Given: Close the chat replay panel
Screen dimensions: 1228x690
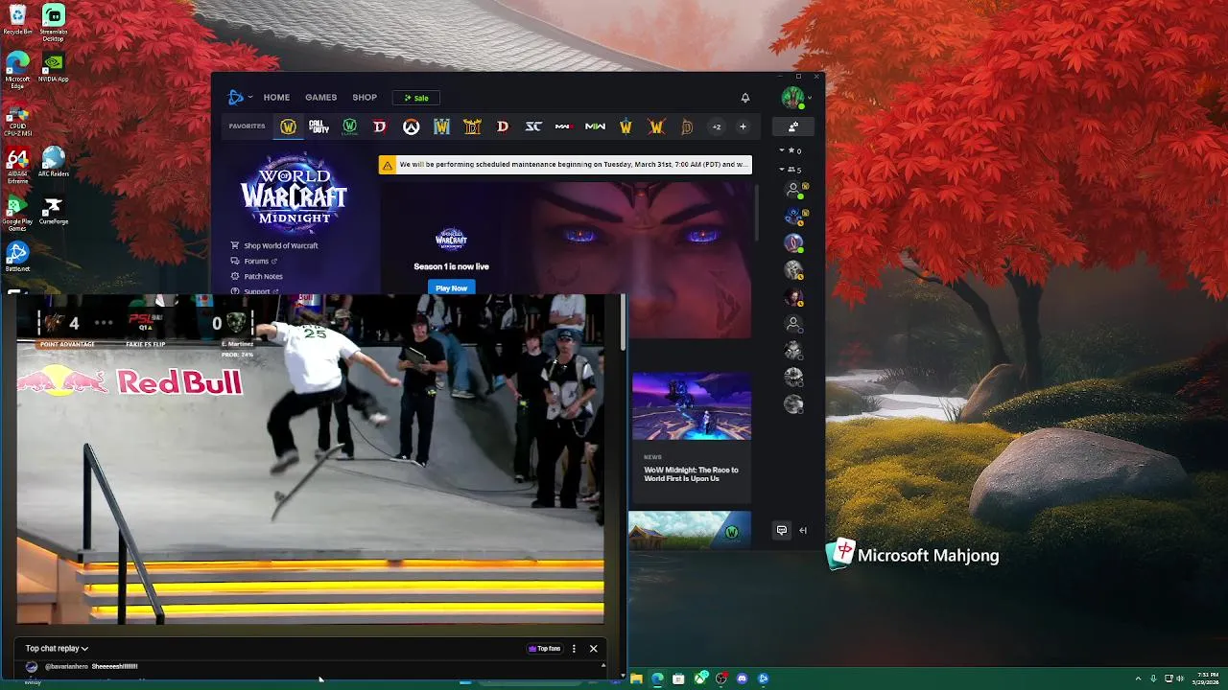Looking at the screenshot, I should click(593, 649).
